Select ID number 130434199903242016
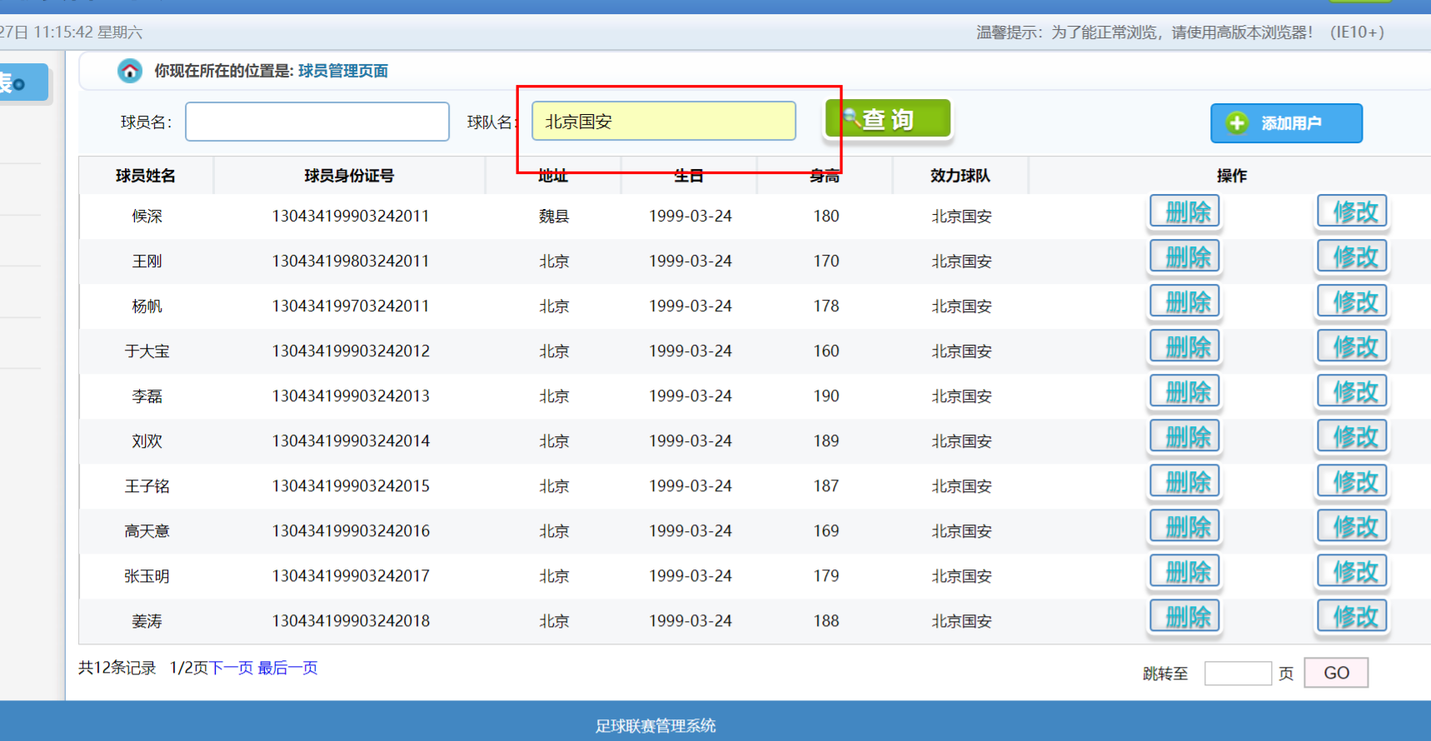 coord(351,531)
